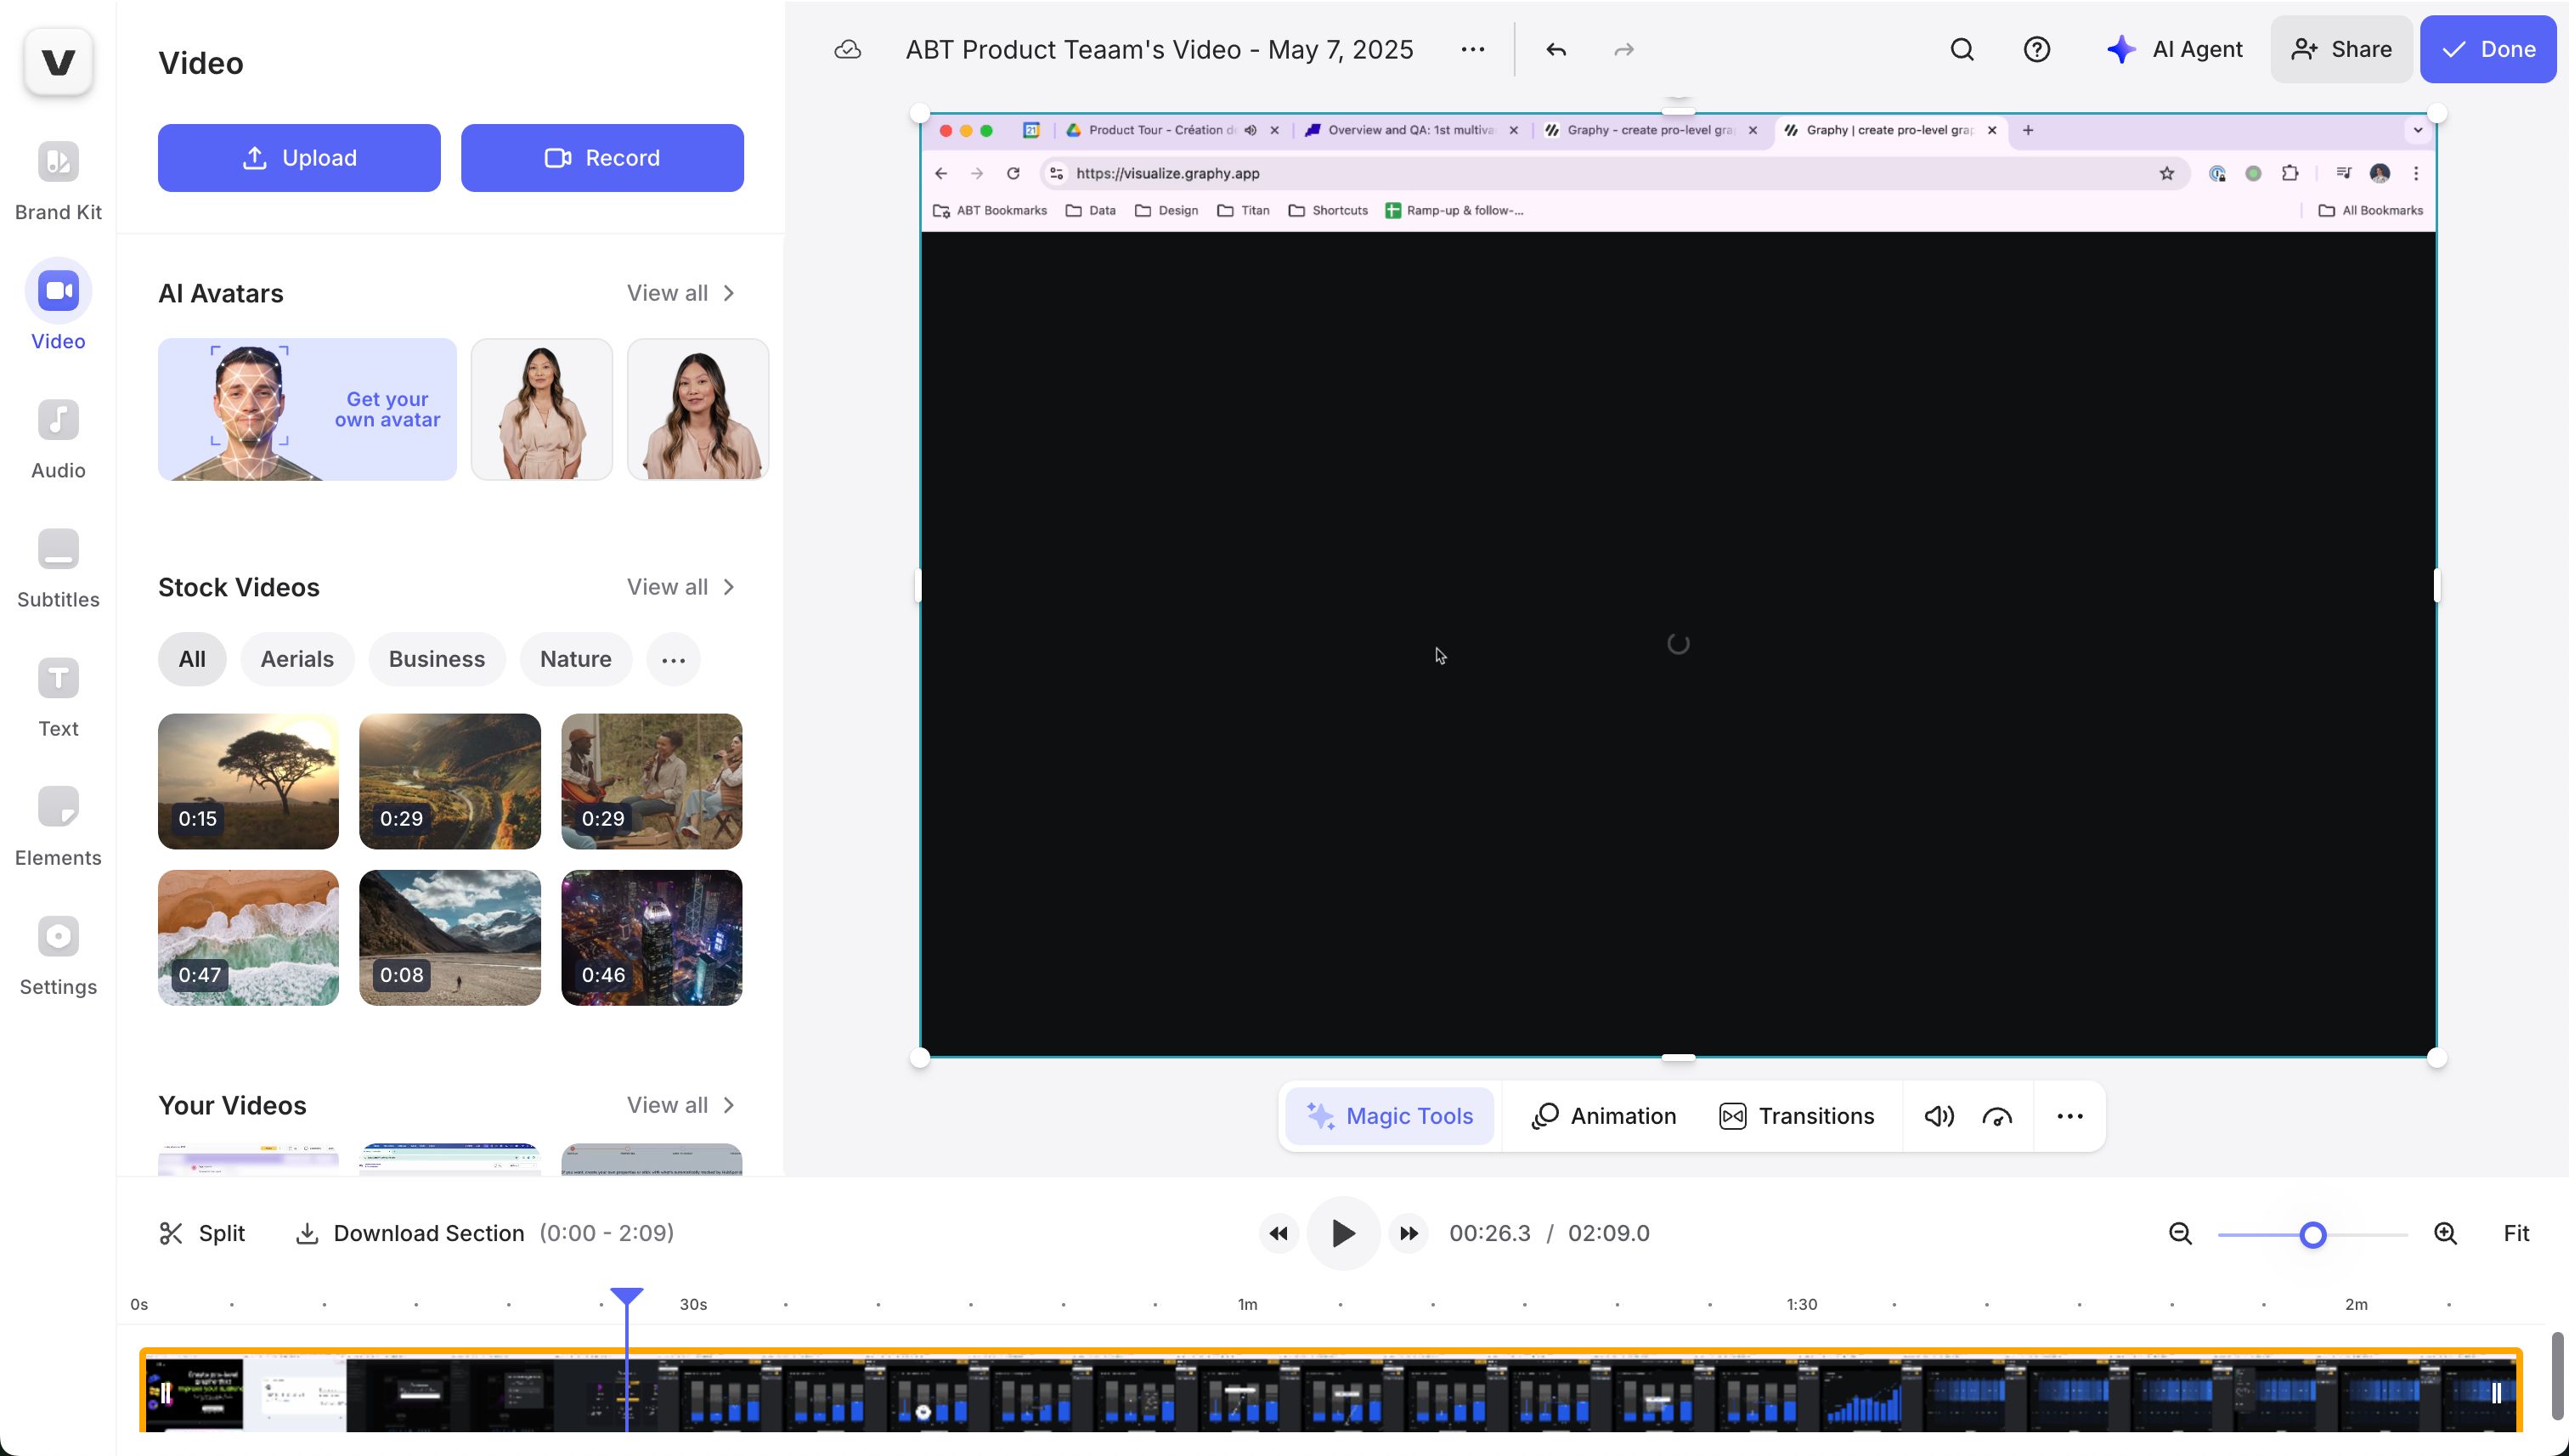Open the Elements panel

click(58, 827)
